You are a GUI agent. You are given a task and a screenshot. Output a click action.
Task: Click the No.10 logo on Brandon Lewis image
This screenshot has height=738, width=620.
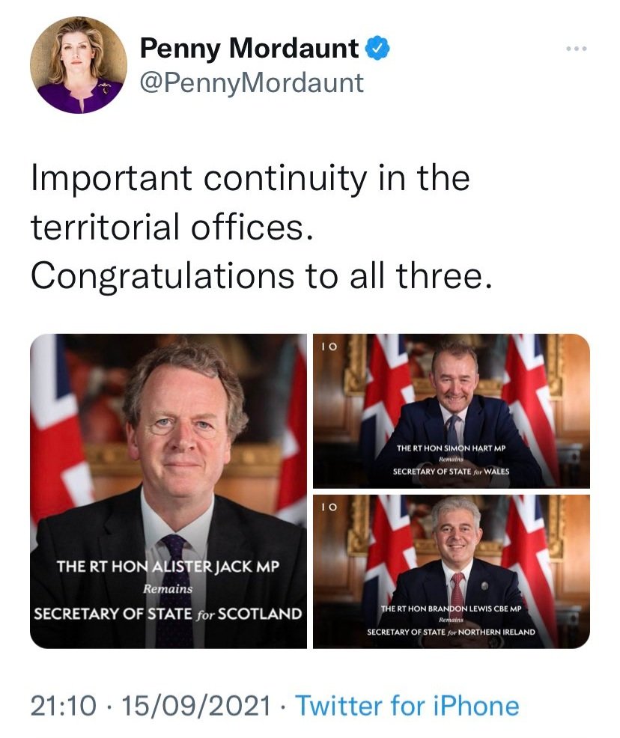pyautogui.click(x=329, y=507)
